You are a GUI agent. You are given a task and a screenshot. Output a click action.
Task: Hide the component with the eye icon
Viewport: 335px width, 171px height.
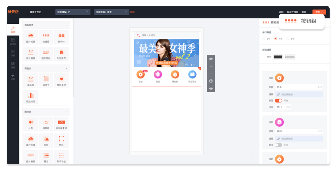211,59
